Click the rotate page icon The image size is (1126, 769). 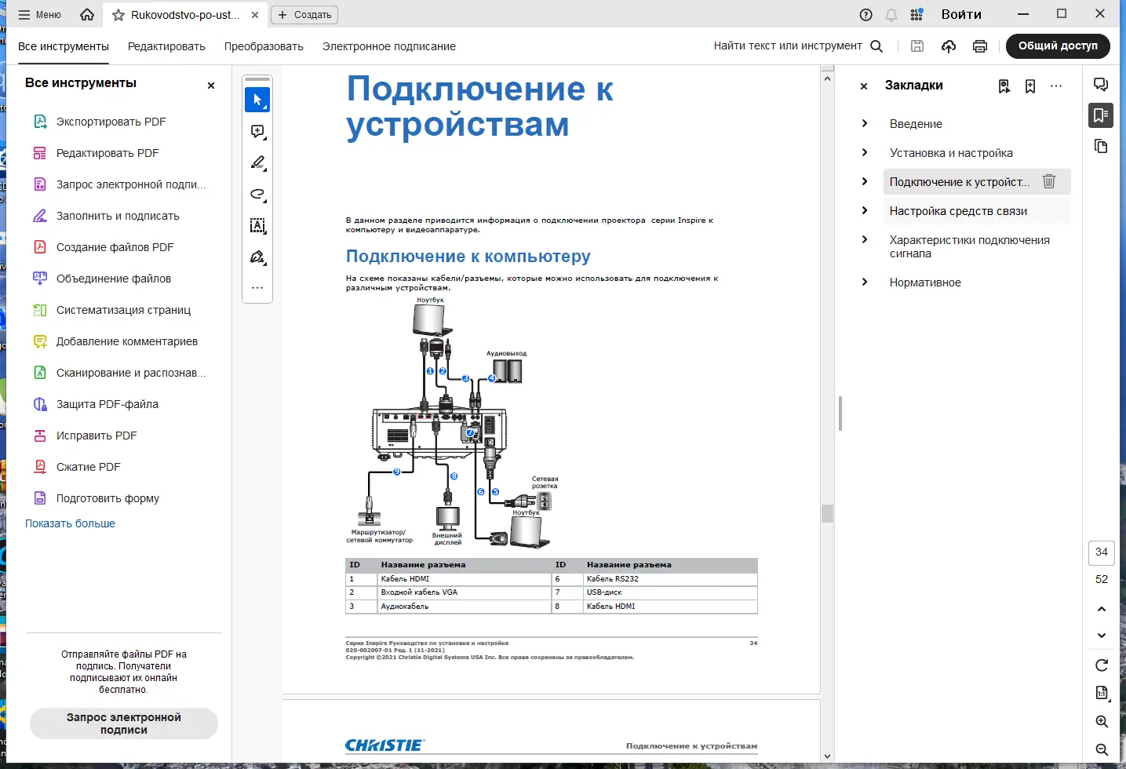[x=1102, y=665]
